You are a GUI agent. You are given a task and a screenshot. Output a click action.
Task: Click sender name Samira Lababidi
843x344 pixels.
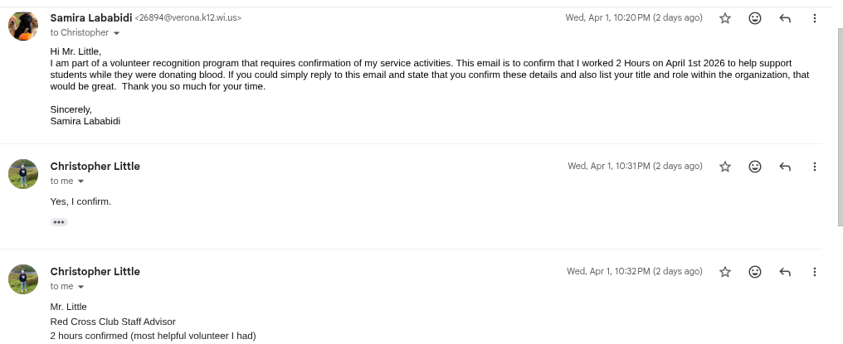pos(90,17)
